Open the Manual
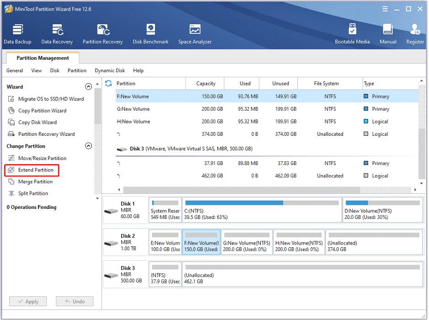Image resolution: width=429 pixels, height=320 pixels. [x=388, y=34]
